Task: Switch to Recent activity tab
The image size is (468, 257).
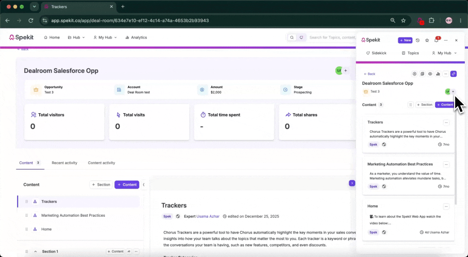Action: (x=65, y=163)
